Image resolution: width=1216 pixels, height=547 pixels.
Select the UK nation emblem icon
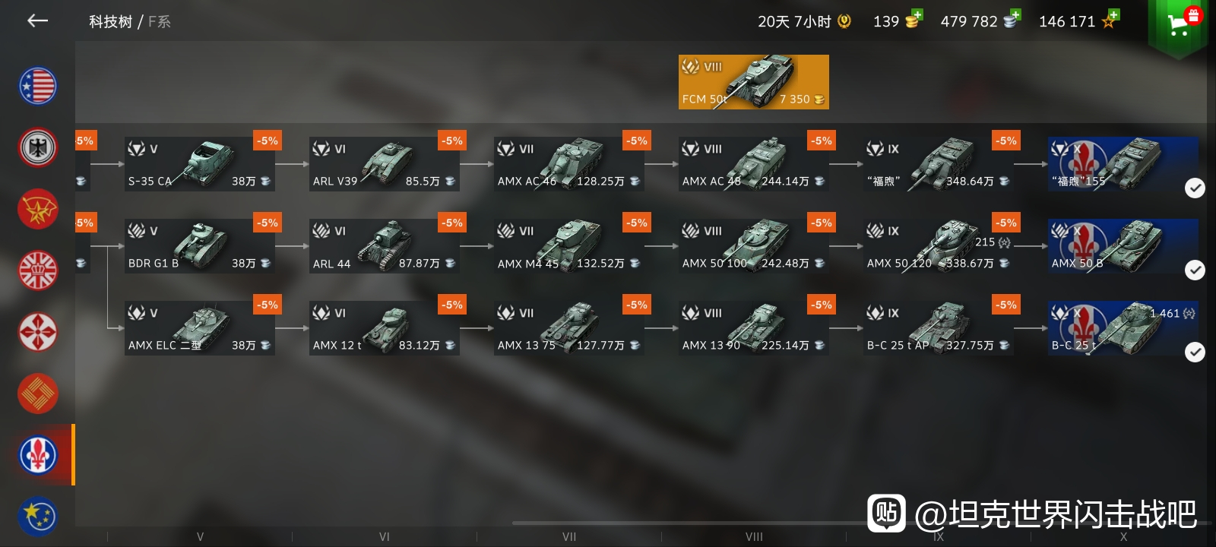click(37, 270)
